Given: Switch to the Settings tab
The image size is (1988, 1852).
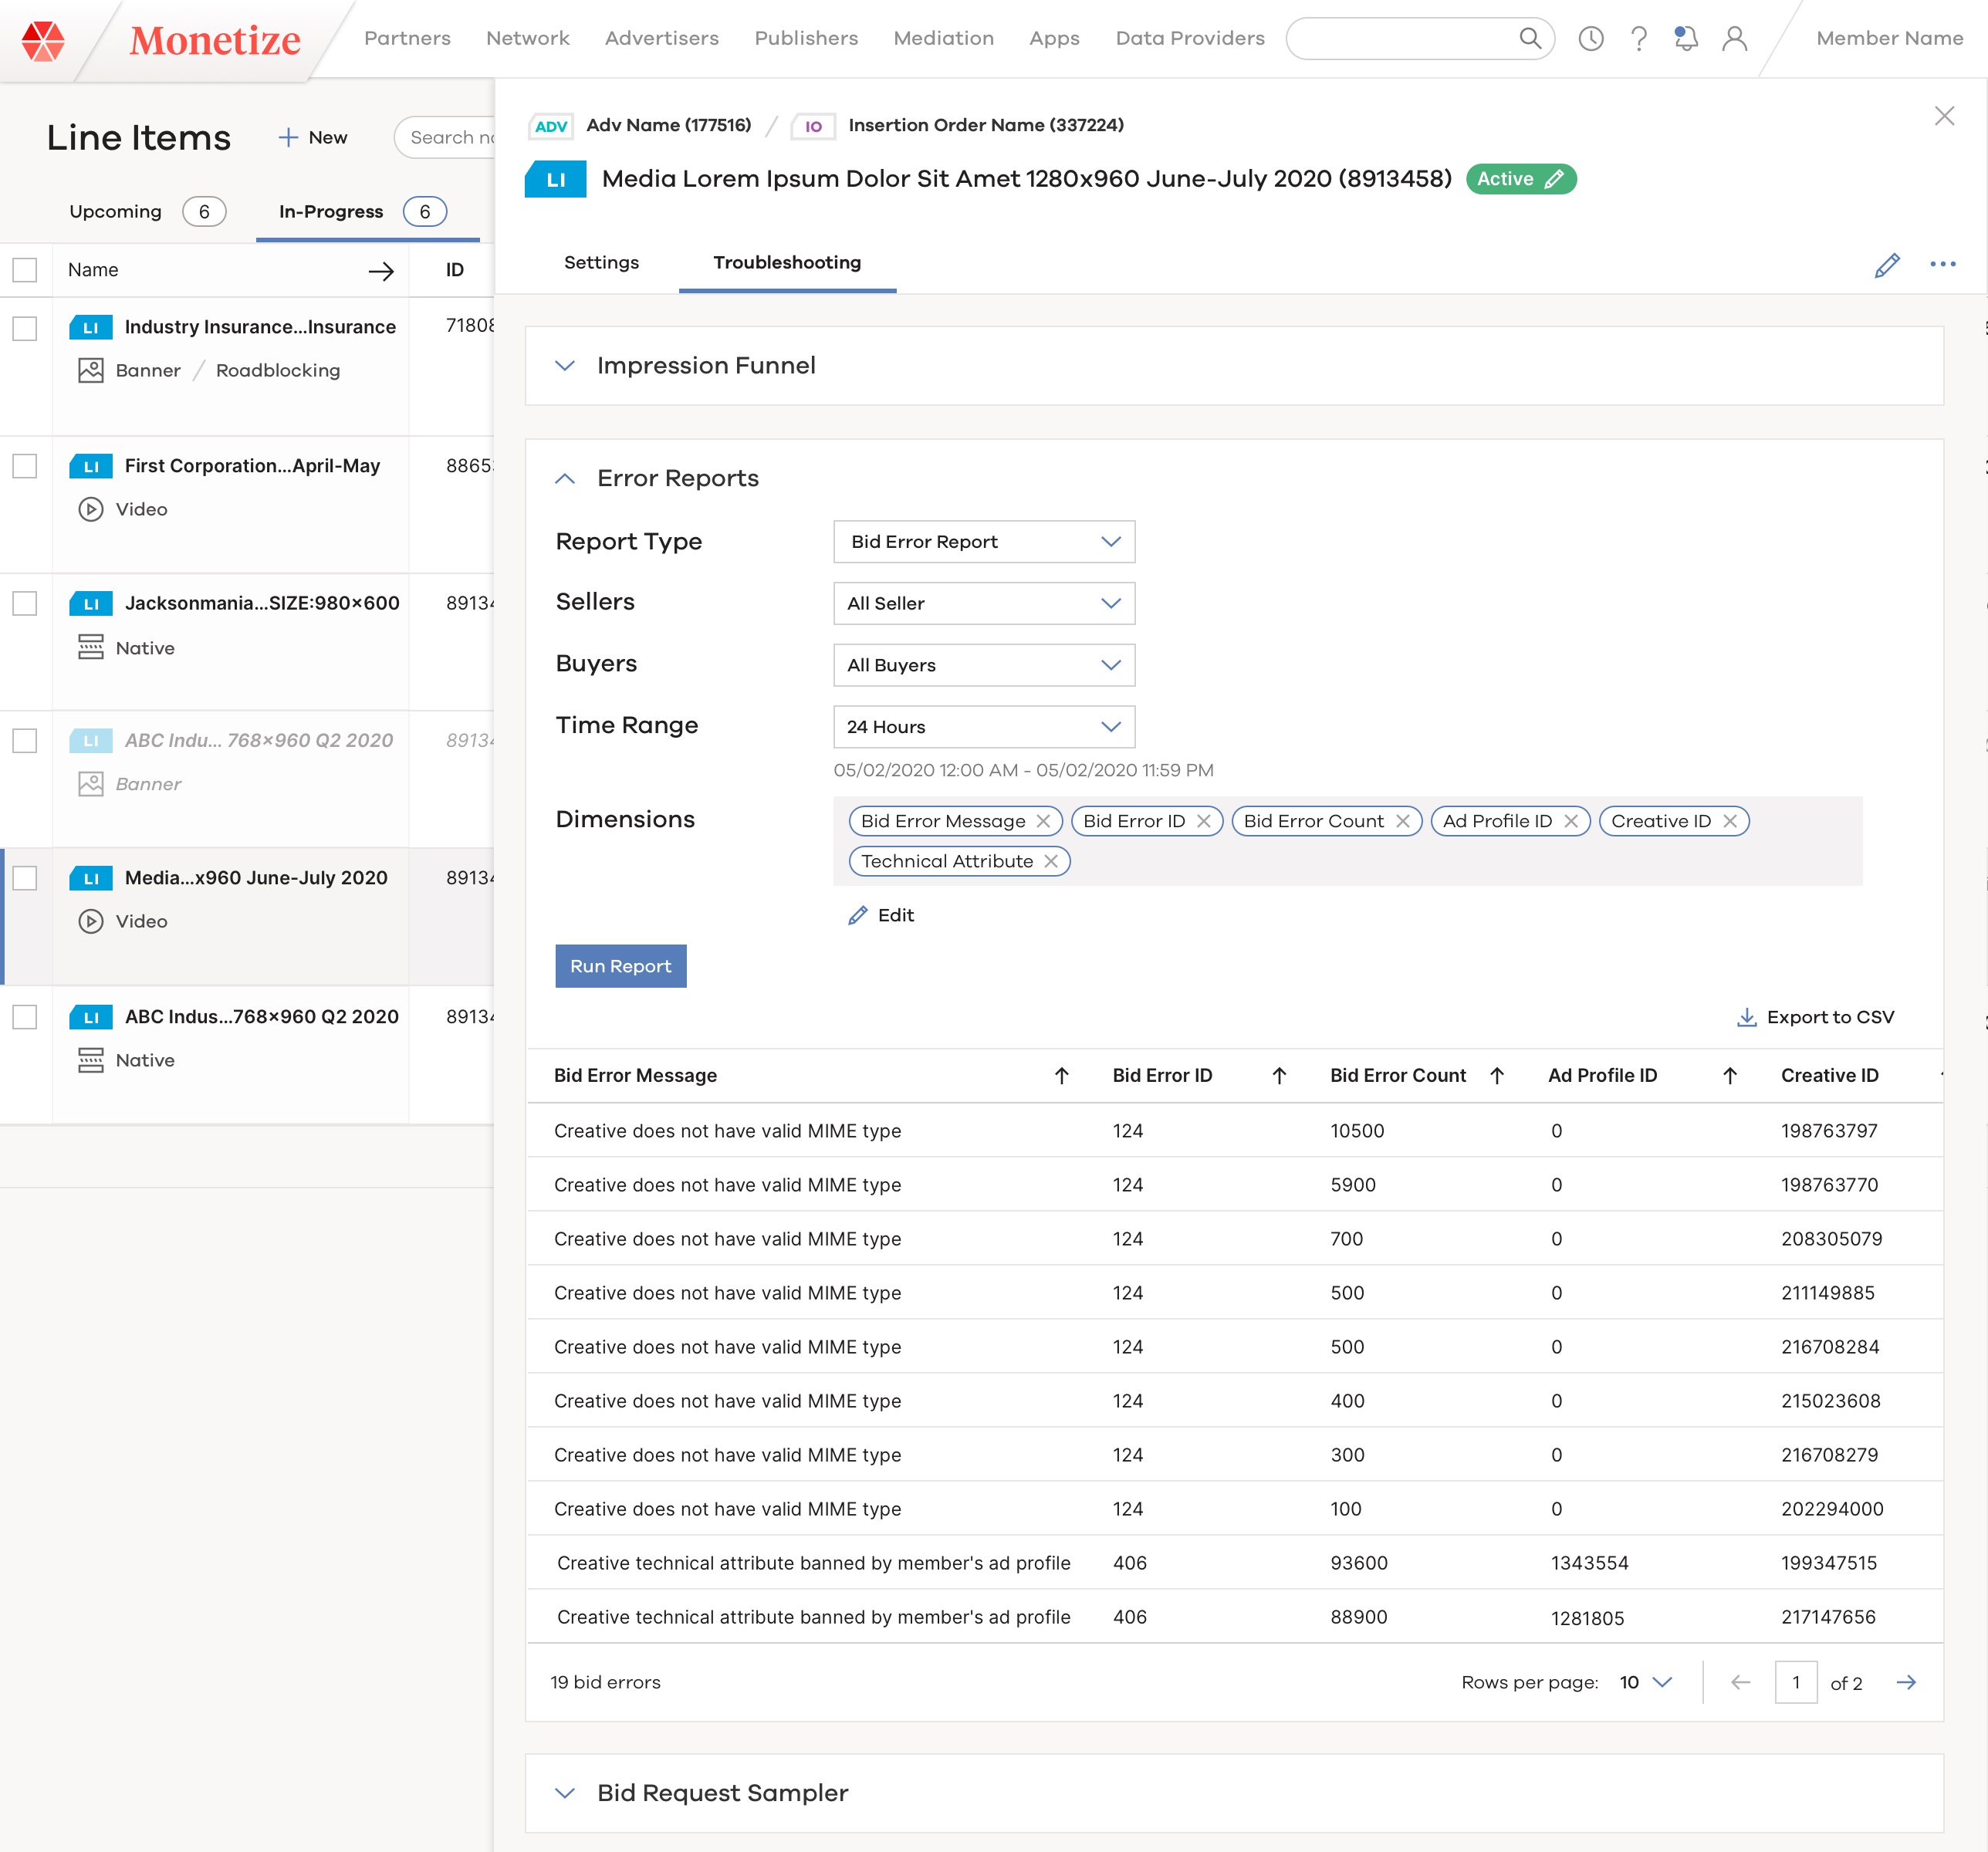Looking at the screenshot, I should pos(601,263).
